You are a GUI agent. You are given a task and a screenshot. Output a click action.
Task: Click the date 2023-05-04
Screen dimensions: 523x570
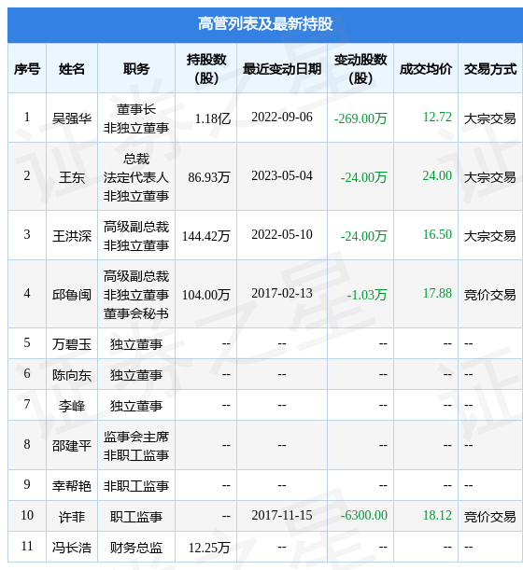click(282, 176)
